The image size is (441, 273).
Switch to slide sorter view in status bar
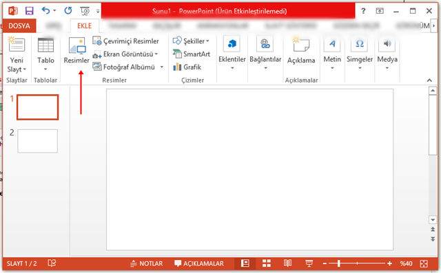[267, 263]
